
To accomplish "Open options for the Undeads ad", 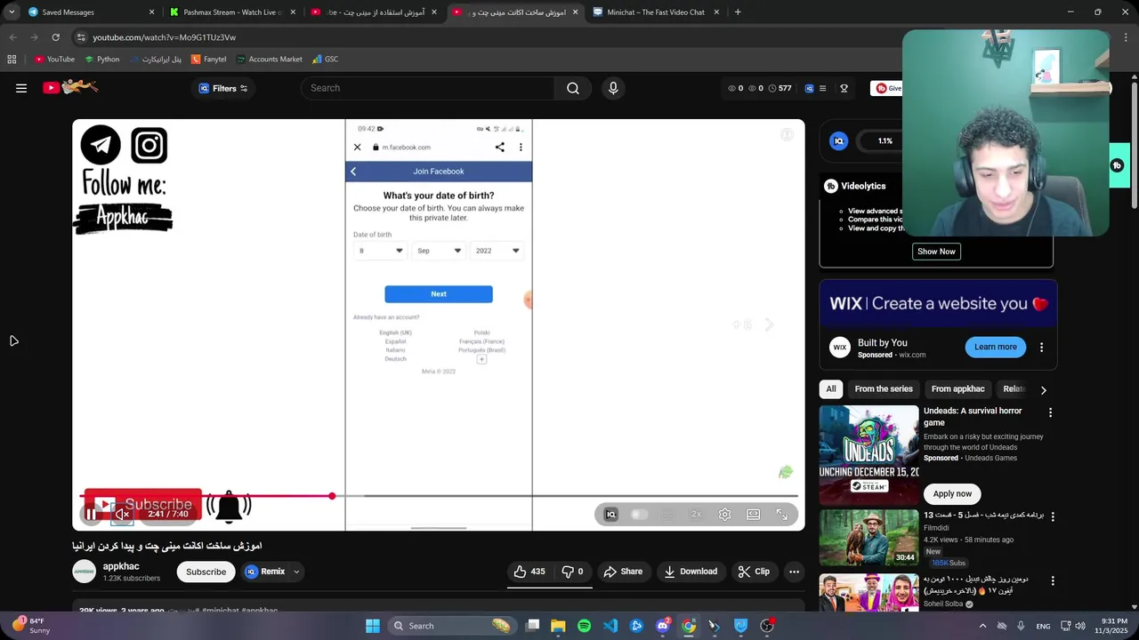I will click(1050, 412).
